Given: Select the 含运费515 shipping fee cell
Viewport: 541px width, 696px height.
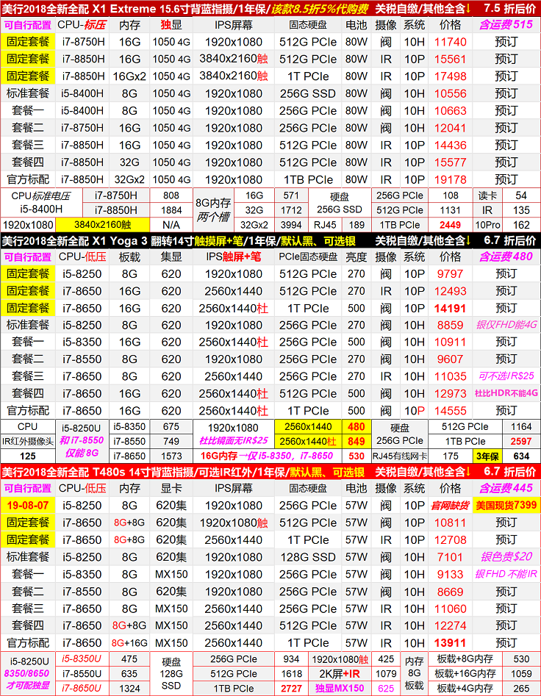Looking at the screenshot, I should [x=506, y=25].
